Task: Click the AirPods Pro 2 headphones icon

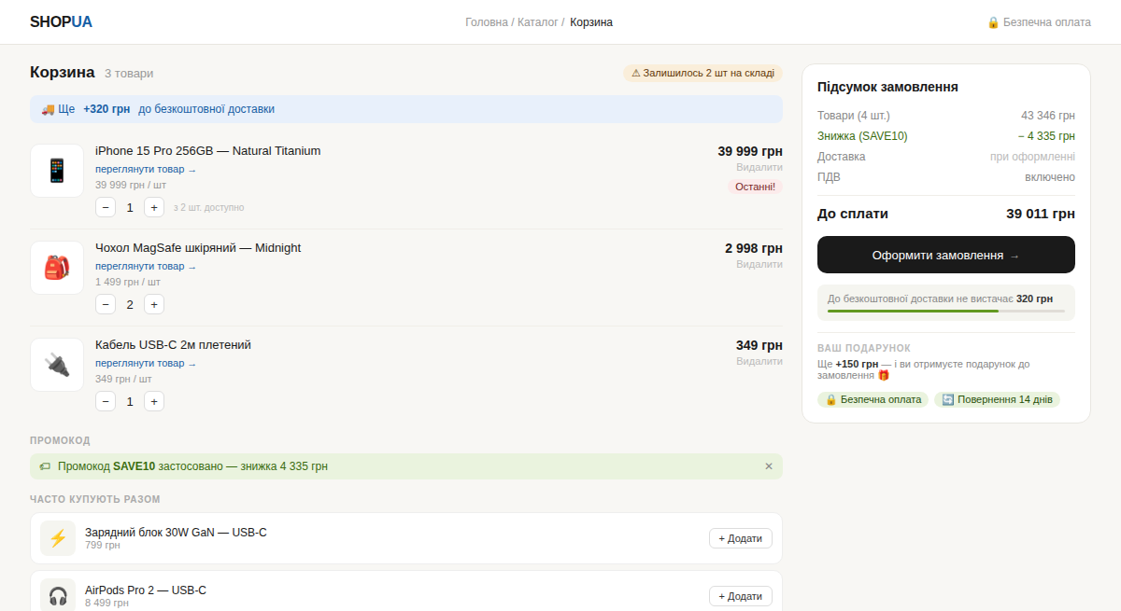Action: click(x=58, y=595)
